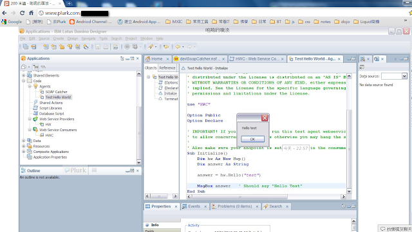Image resolution: width=412 pixels, height=232 pixels.
Task: Select the HW web service provider
Action: click(x=48, y=125)
